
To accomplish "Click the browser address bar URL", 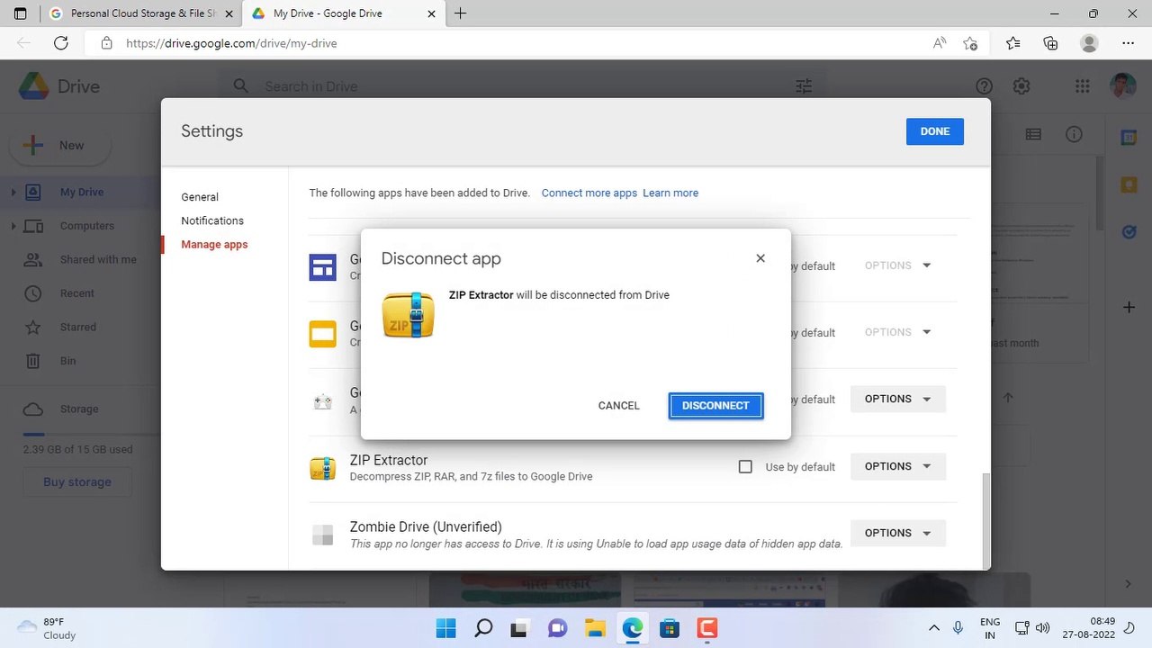I will 231,43.
